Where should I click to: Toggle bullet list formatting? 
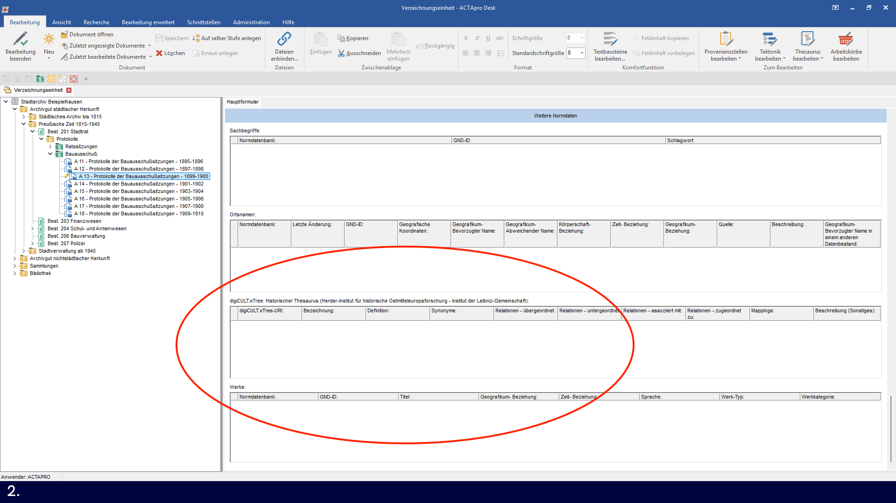click(501, 53)
